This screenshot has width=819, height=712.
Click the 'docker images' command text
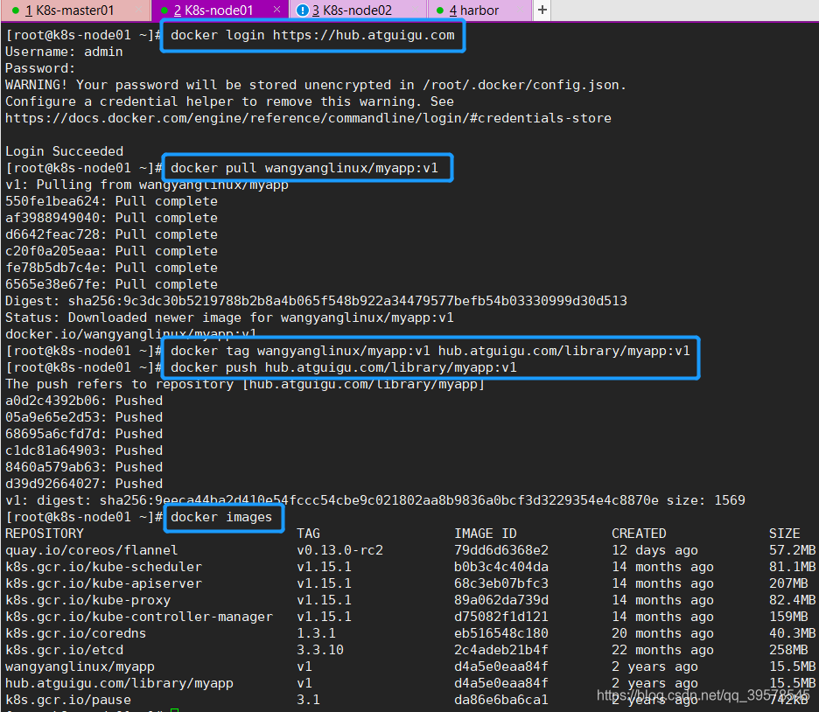tap(221, 517)
